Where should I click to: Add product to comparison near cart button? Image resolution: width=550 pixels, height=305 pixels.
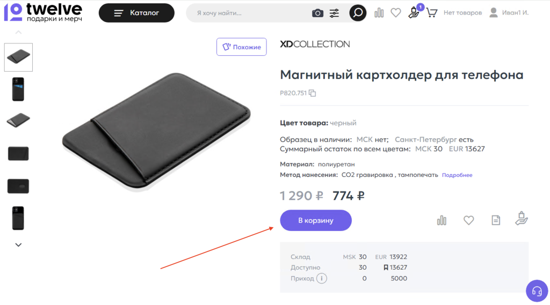point(442,220)
